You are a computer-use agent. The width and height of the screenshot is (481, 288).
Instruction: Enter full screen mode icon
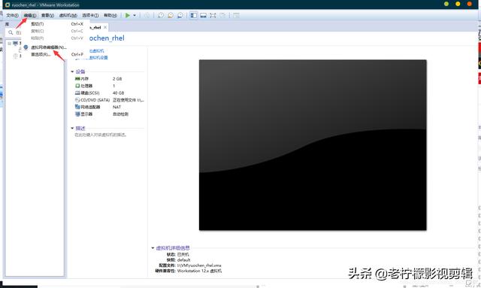coord(213,15)
